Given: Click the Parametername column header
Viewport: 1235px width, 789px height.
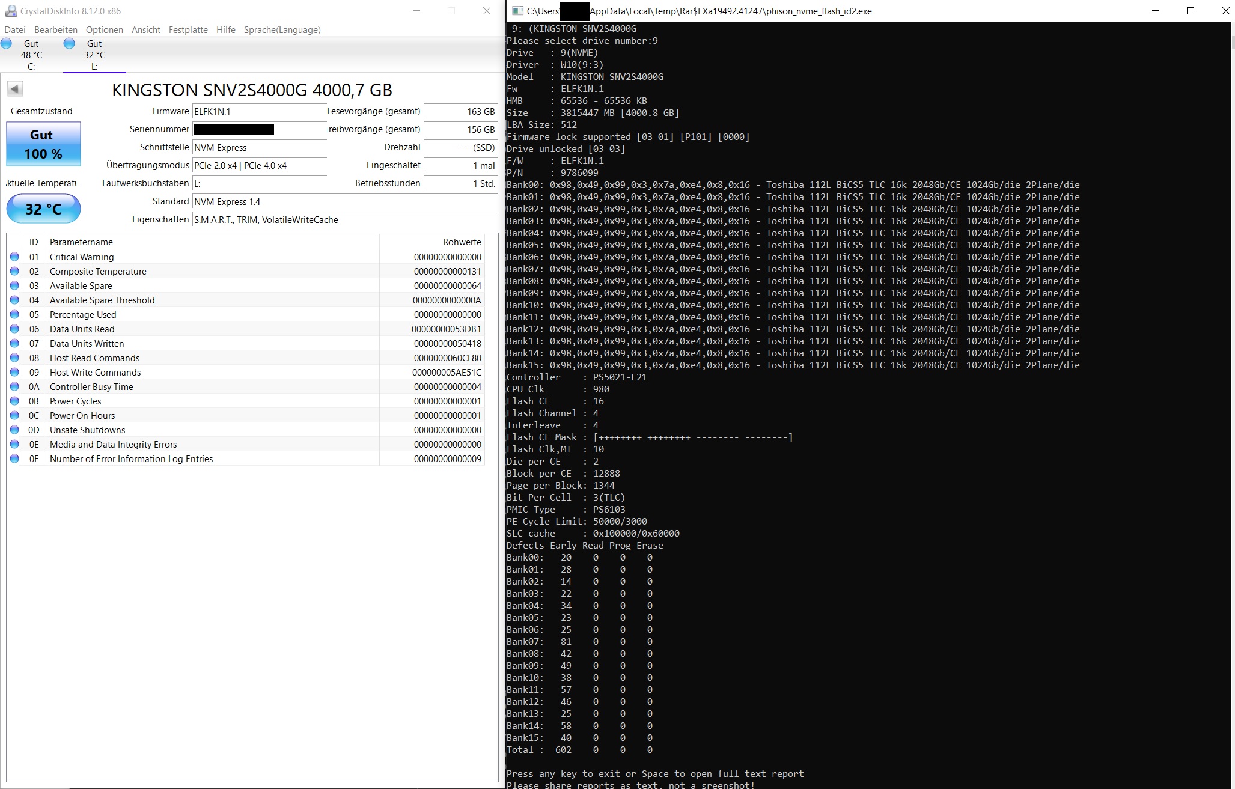Looking at the screenshot, I should pos(81,242).
